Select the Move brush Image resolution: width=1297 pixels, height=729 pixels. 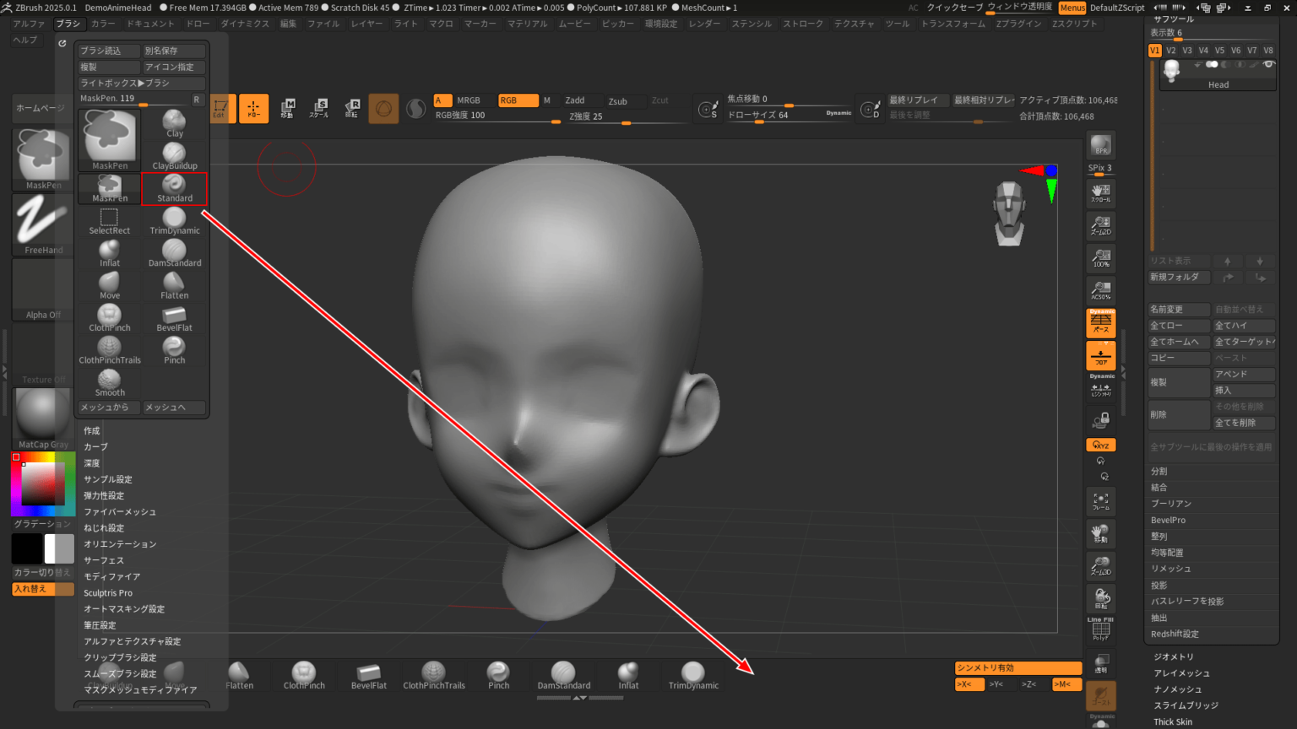click(108, 285)
